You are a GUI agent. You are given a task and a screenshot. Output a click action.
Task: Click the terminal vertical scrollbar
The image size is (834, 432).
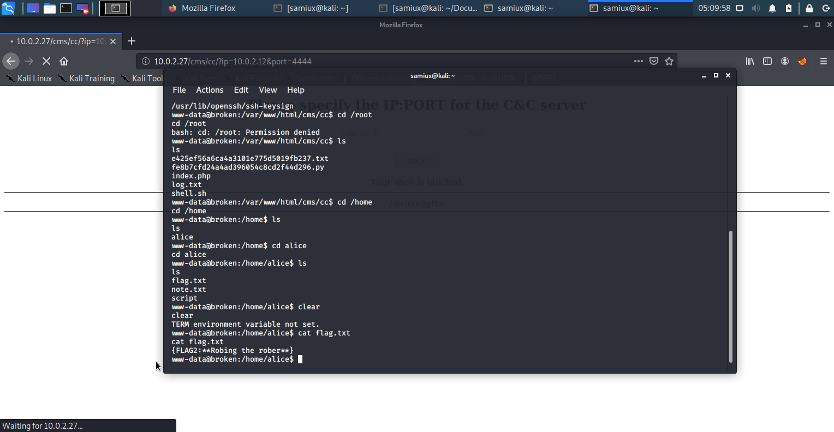tap(730, 296)
